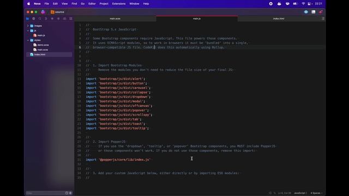Screen dimensions: 349x196
Task: Click the split editor icon beside tabs
Action: coord(323,19)
